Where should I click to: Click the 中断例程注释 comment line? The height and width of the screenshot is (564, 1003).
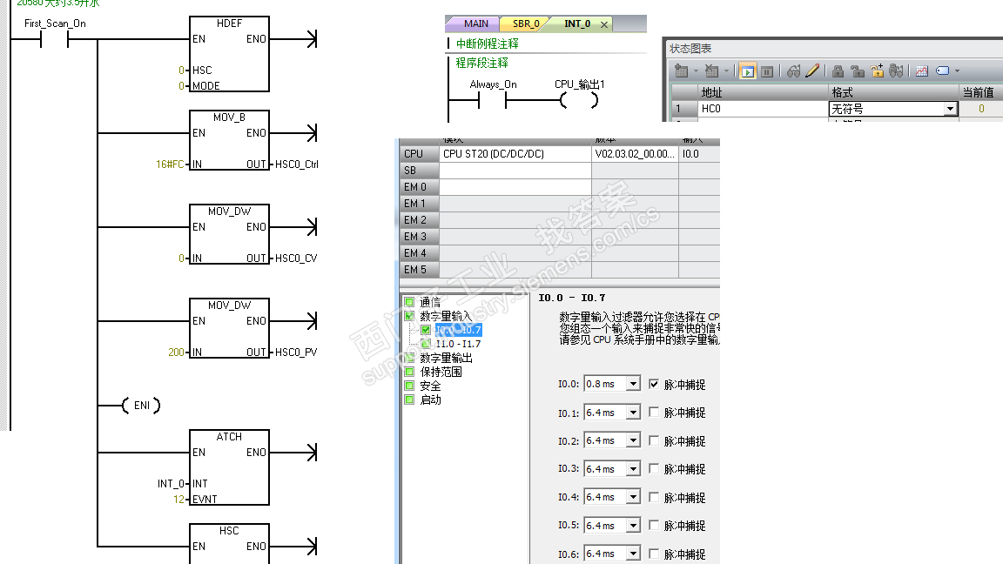pyautogui.click(x=488, y=44)
